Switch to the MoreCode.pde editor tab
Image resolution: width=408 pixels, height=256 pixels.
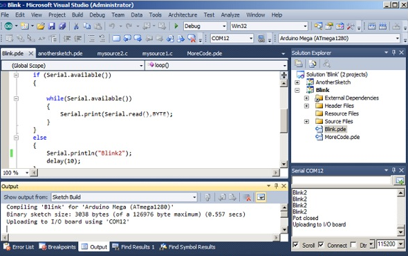tap(205, 53)
